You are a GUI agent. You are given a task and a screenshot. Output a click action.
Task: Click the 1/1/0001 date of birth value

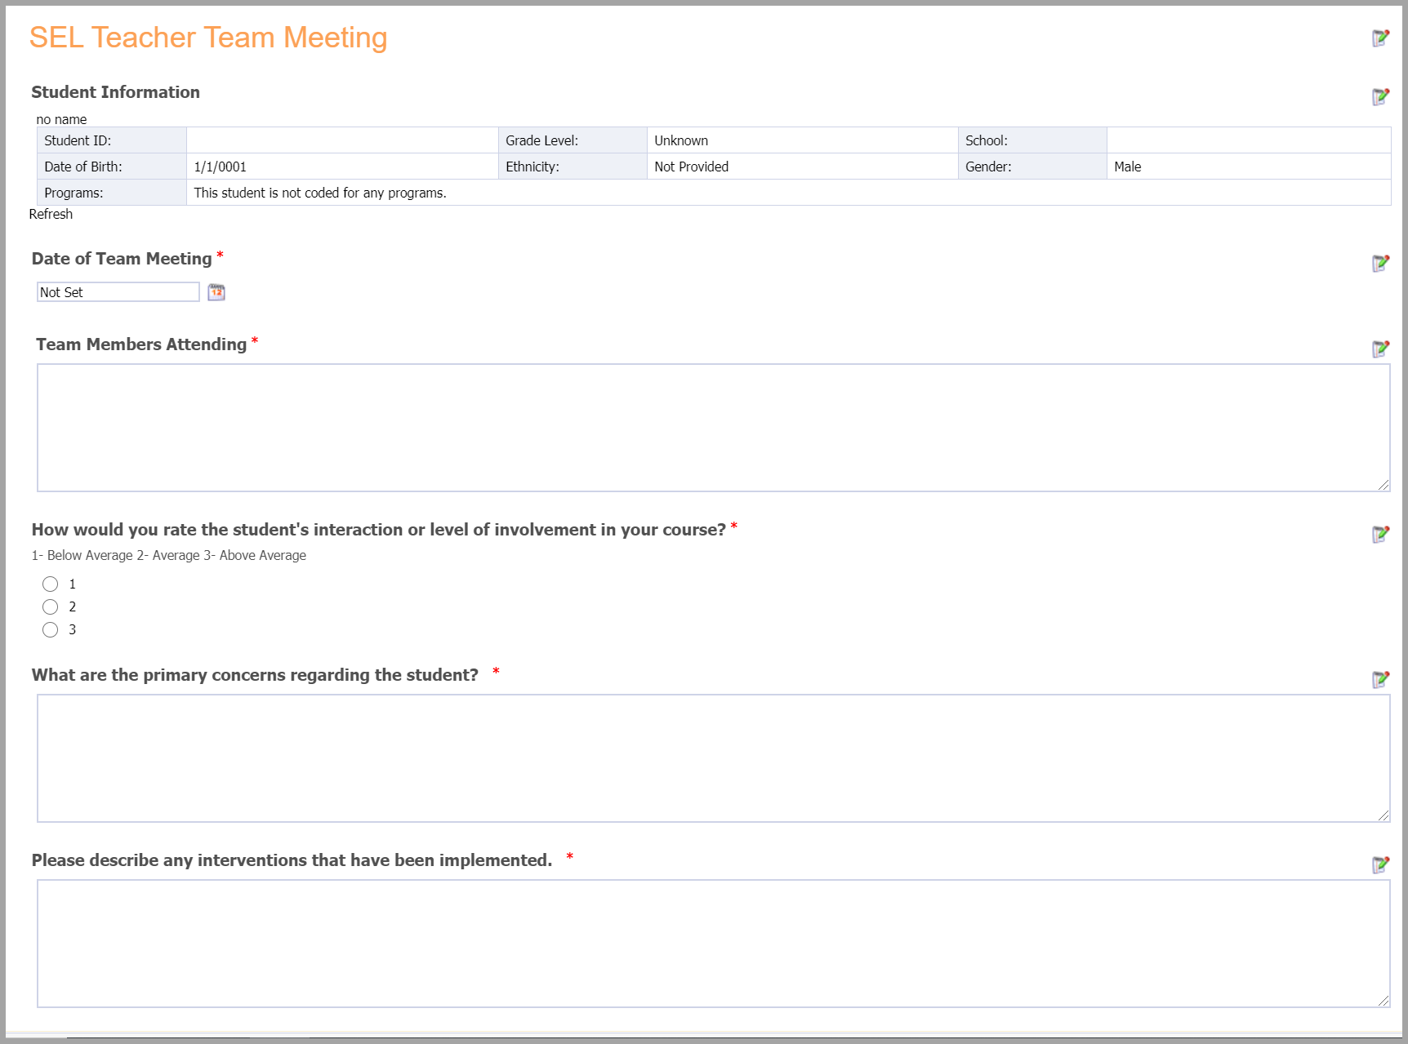click(221, 167)
